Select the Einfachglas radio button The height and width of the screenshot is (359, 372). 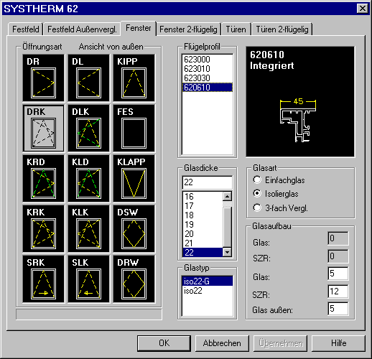point(257,180)
